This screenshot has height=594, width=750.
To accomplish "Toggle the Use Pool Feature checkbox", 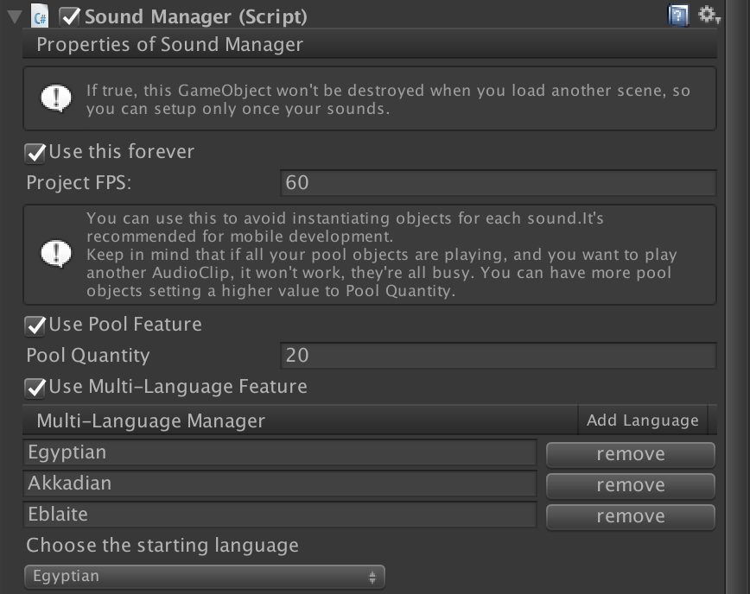I will 35,325.
